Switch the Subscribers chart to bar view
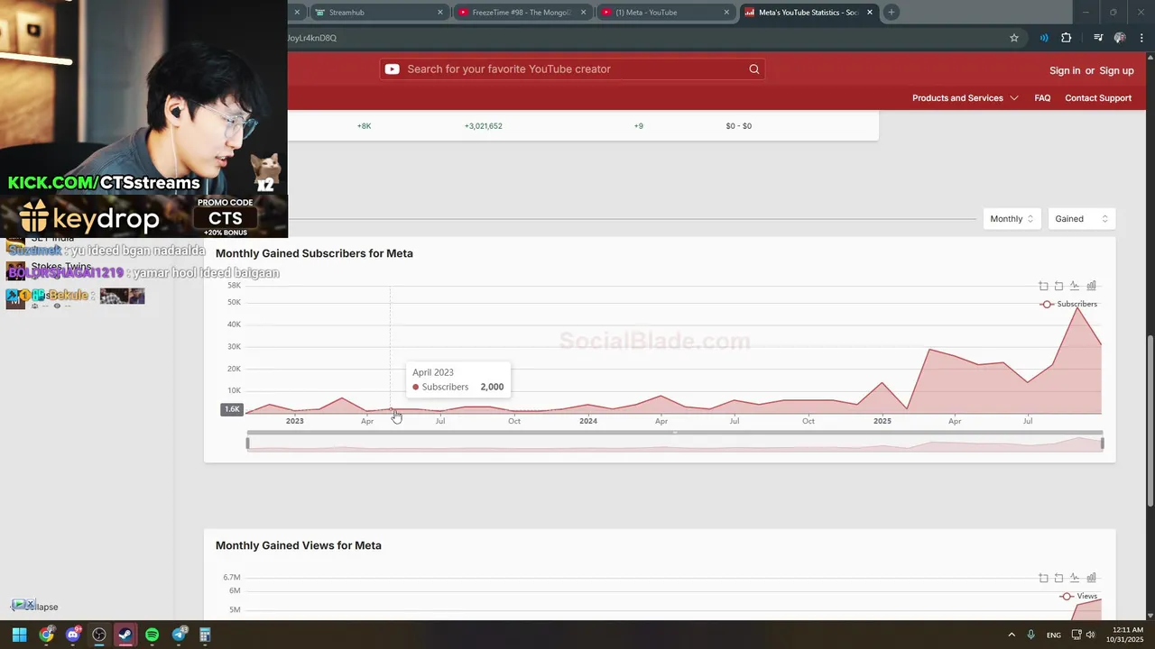The image size is (1155, 649). point(1091,286)
